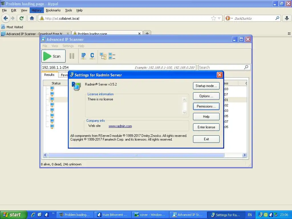Image resolution: width=292 pixels, height=219 pixels.
Task: Click the Radmin Server logo icon
Action: pos(76,86)
